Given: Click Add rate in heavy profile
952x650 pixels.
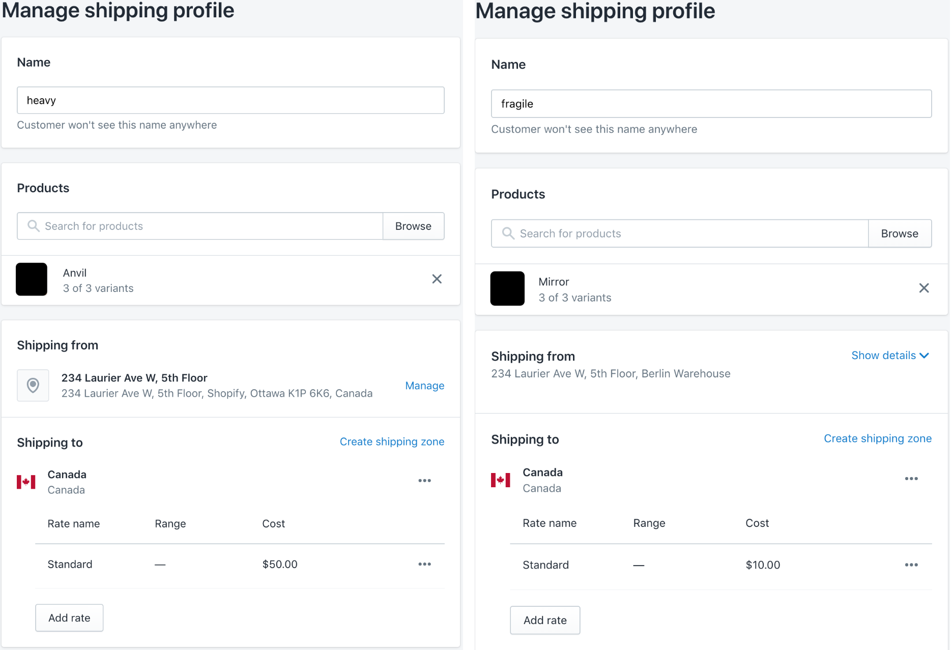Looking at the screenshot, I should pyautogui.click(x=69, y=618).
